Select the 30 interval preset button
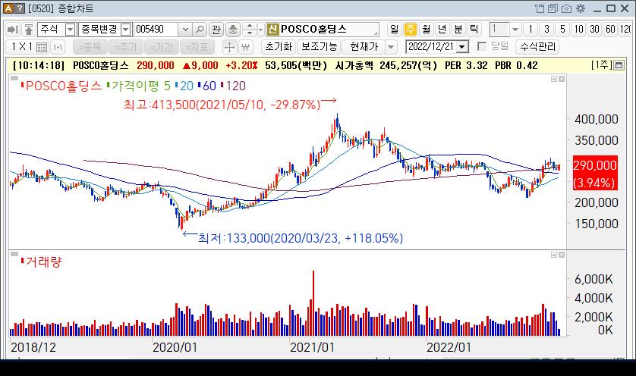636x376 pixels. click(x=594, y=29)
